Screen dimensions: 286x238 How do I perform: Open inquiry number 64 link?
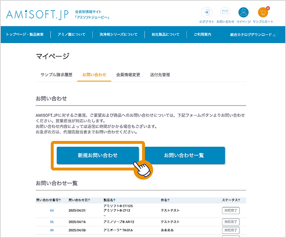point(52,210)
